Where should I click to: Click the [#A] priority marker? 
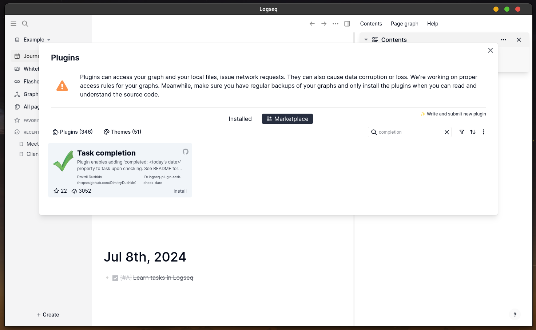(x=126, y=278)
